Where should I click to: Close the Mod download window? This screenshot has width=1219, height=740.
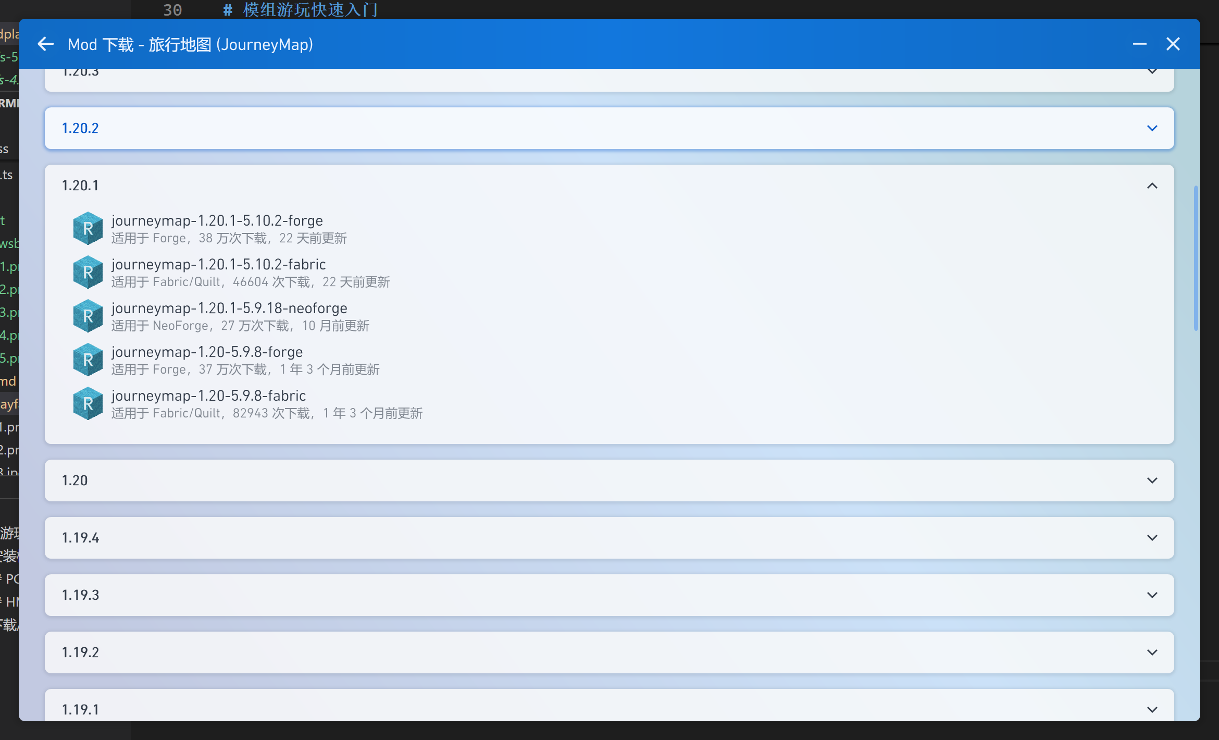coord(1173,44)
